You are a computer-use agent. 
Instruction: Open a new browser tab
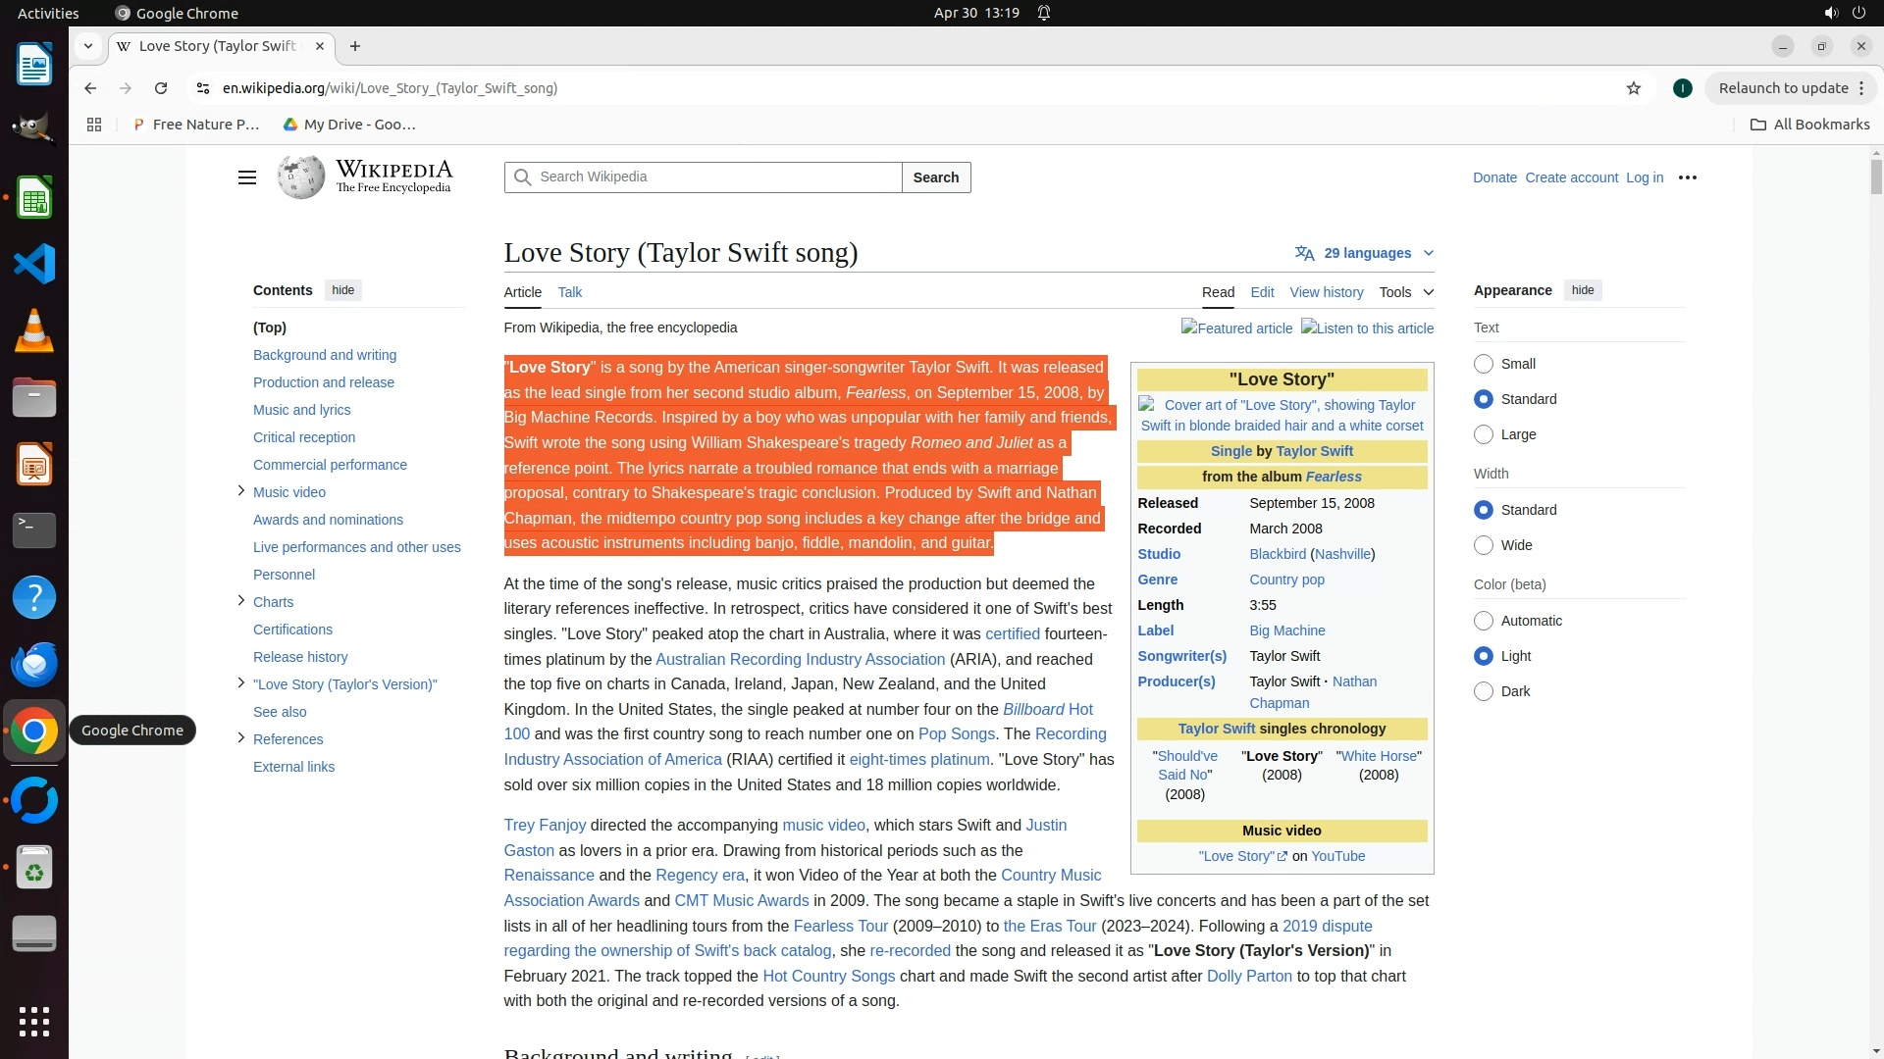(x=355, y=46)
